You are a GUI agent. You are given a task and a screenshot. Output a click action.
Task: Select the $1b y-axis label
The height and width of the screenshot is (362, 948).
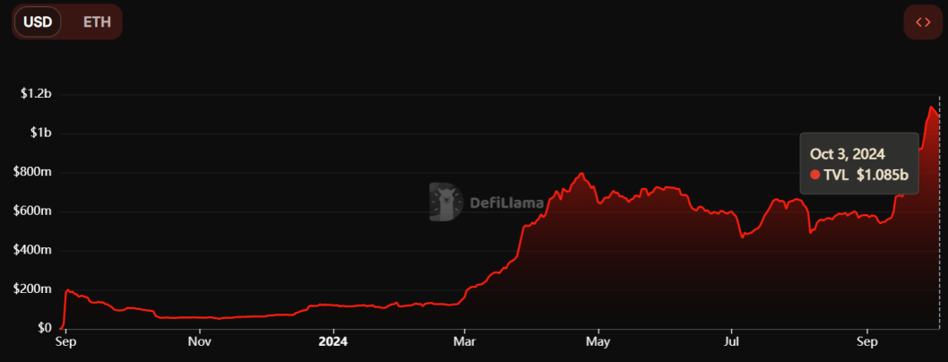(x=42, y=134)
